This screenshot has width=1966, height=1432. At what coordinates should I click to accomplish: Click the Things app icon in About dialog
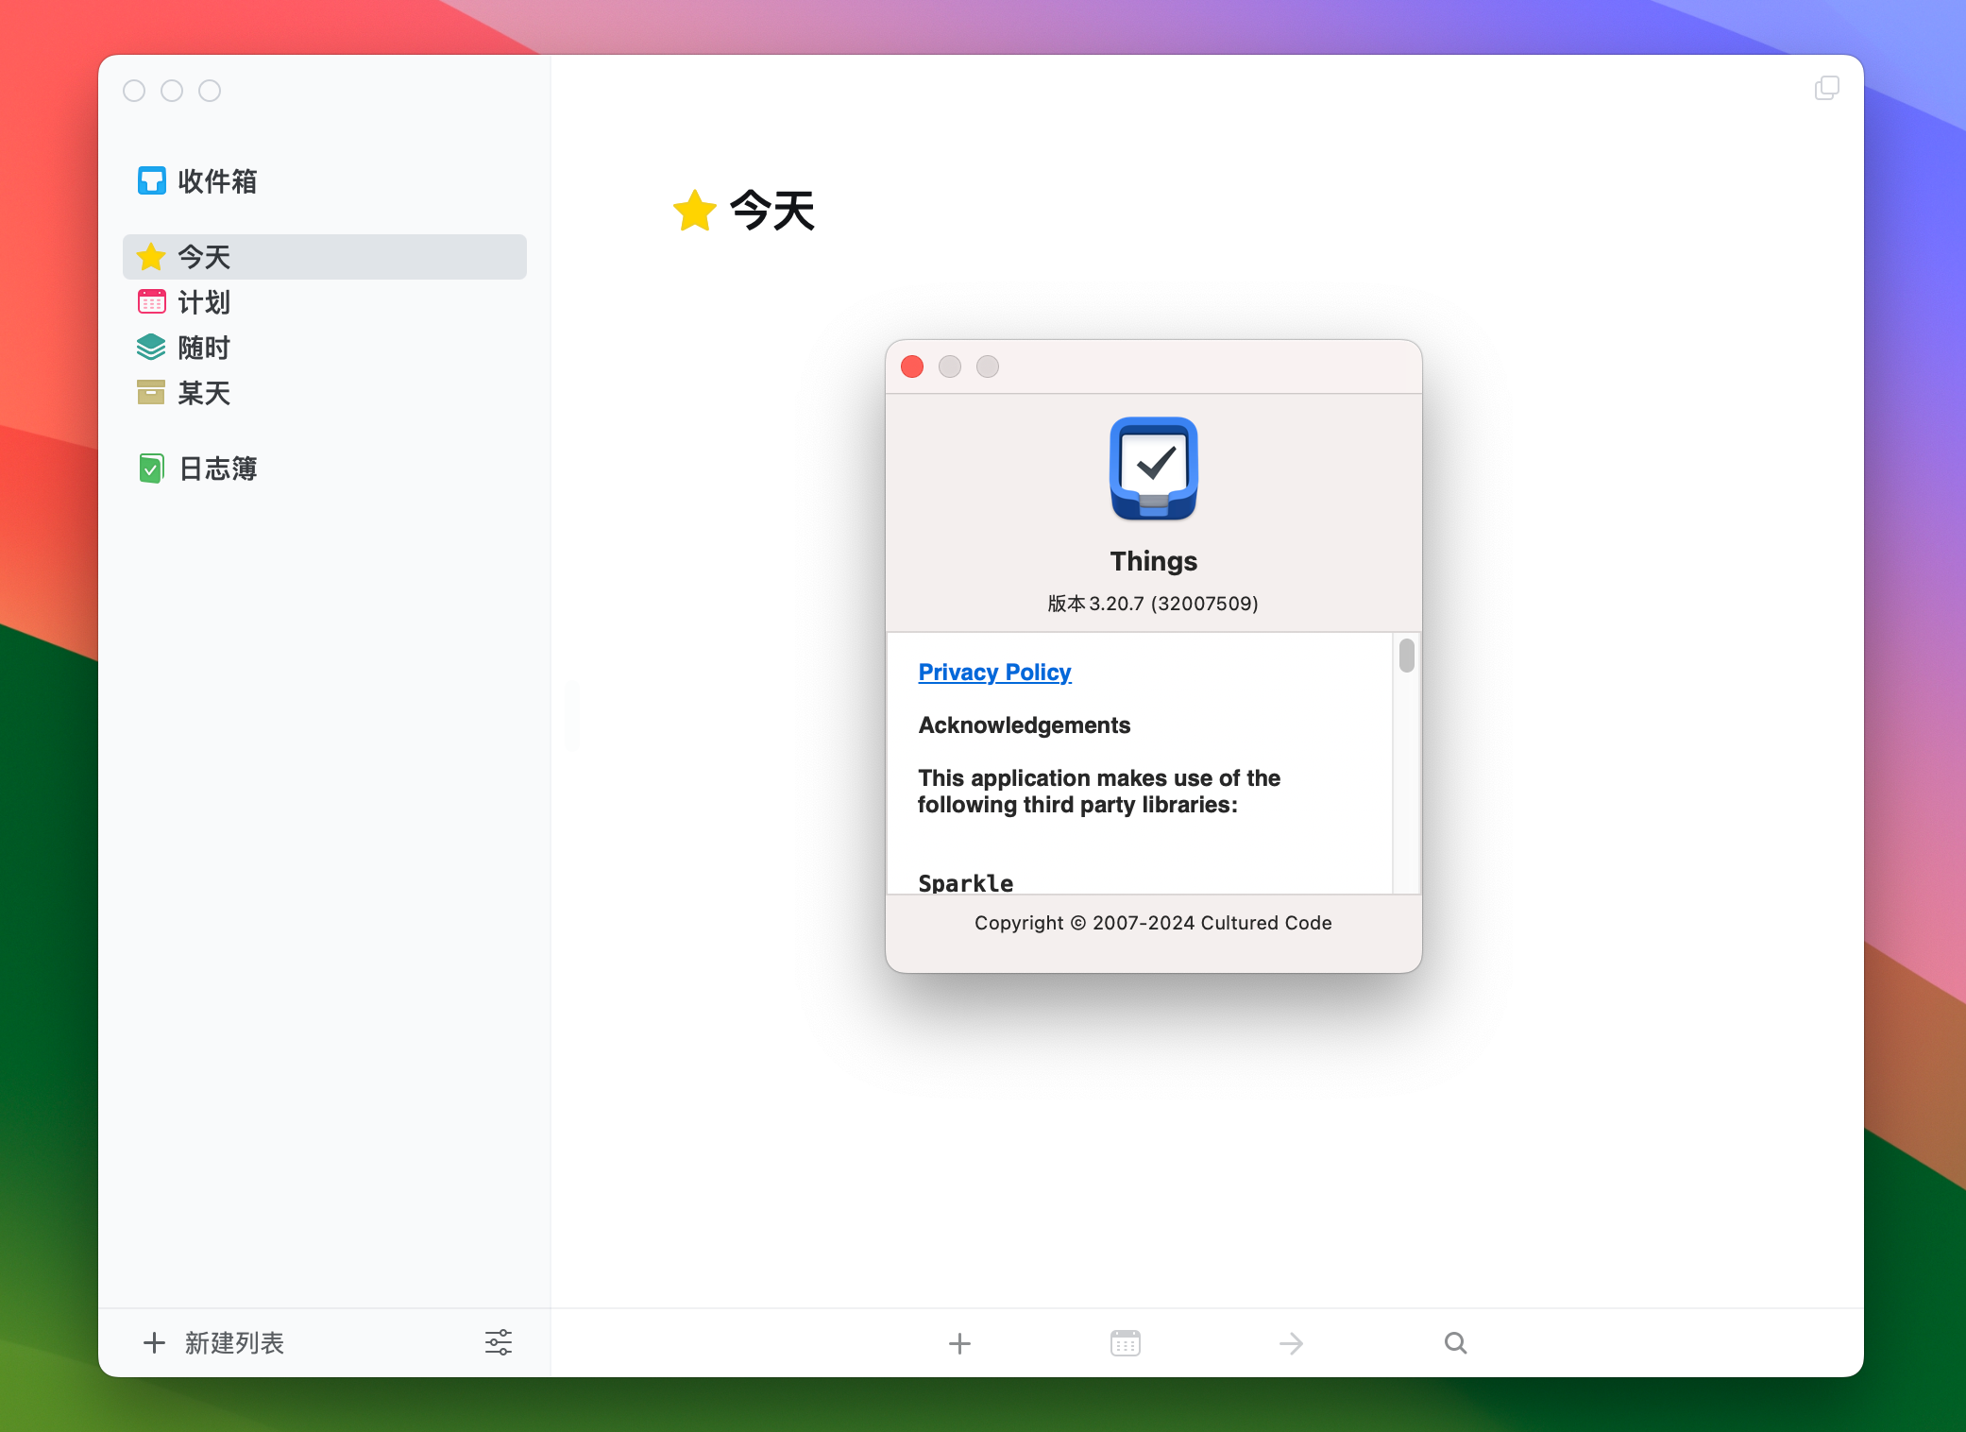(x=1154, y=469)
